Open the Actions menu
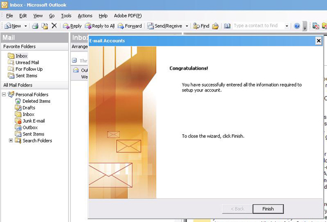The width and height of the screenshot is (327, 222). (85, 16)
